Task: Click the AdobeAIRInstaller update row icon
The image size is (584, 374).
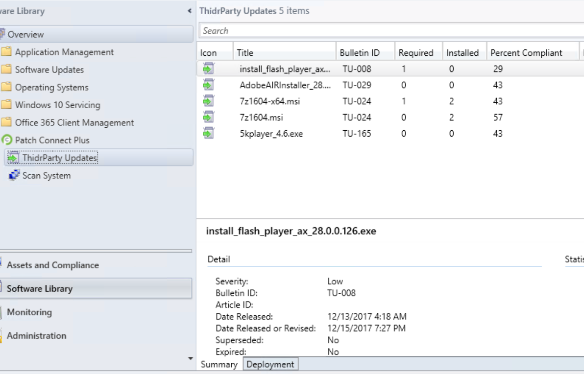Action: [208, 85]
